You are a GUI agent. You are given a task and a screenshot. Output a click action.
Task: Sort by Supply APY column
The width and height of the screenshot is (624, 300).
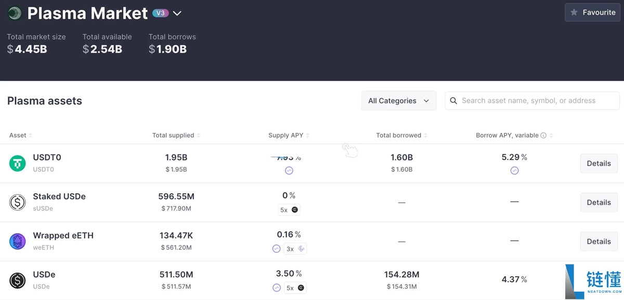pyautogui.click(x=289, y=135)
